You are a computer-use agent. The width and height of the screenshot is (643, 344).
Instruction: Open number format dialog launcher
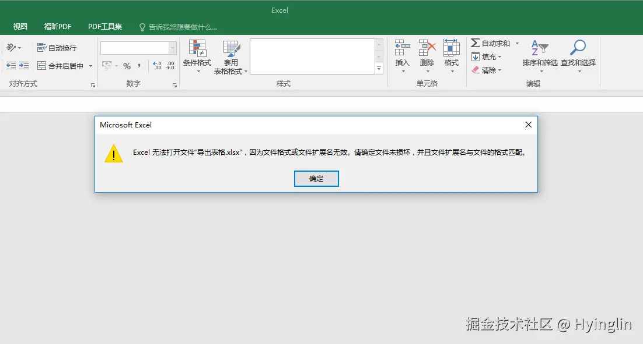point(174,85)
